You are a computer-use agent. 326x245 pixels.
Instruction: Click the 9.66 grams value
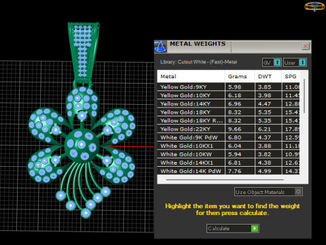pyautogui.click(x=235, y=129)
